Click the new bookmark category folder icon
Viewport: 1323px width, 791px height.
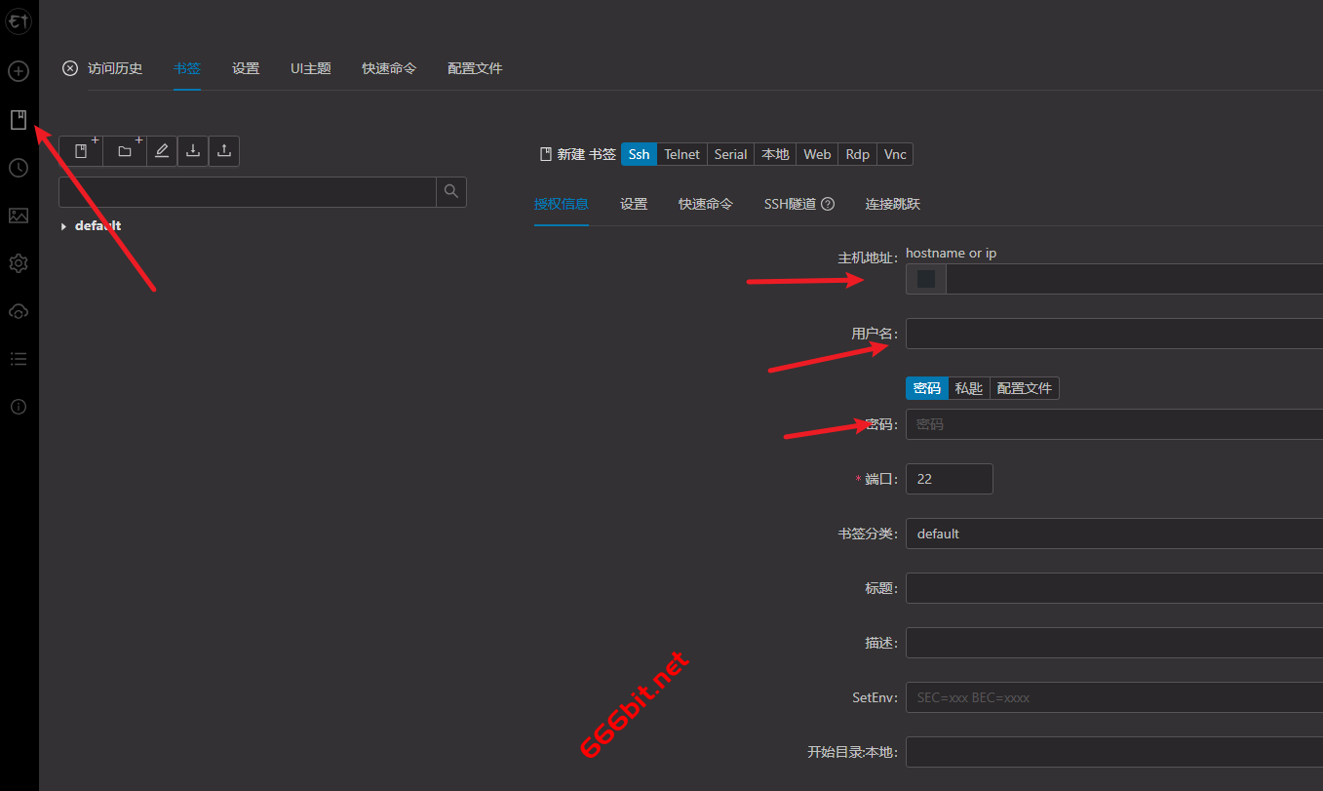pos(125,151)
